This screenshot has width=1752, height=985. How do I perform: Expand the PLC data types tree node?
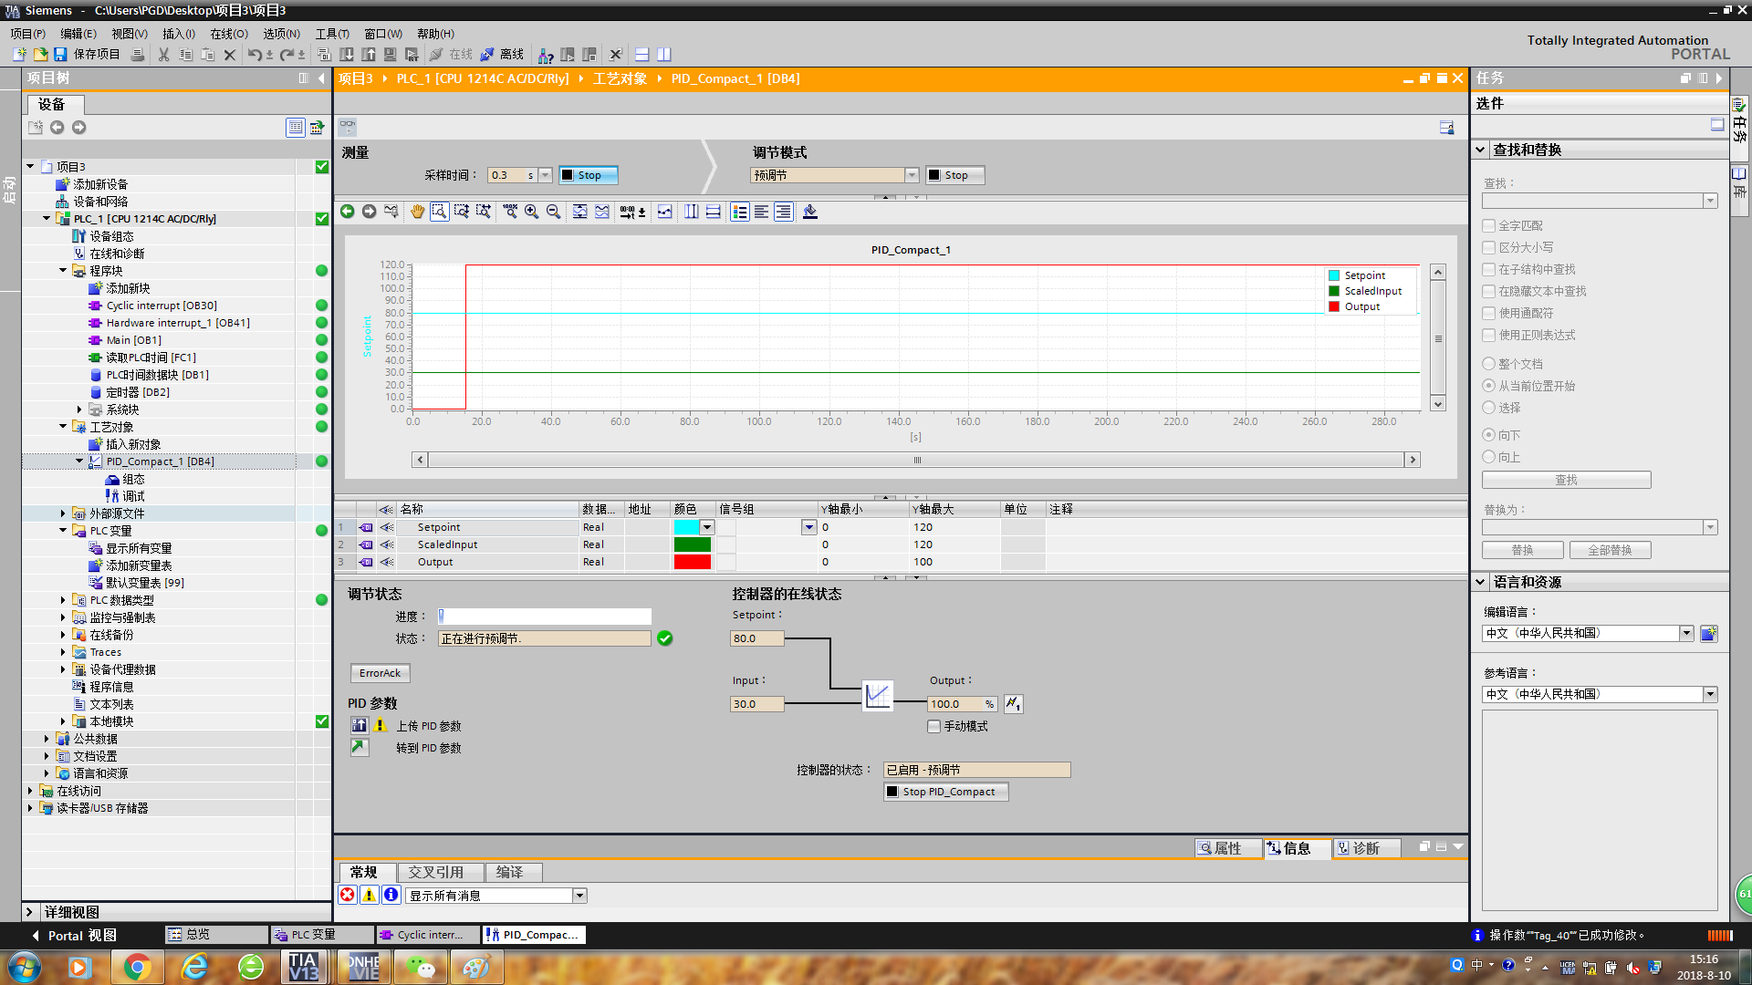point(63,600)
